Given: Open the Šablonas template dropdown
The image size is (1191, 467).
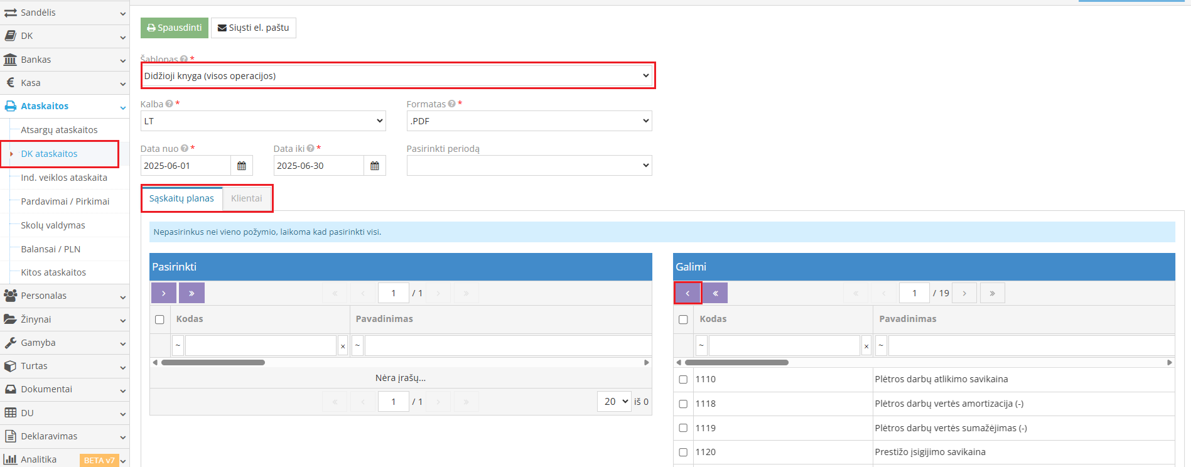Looking at the screenshot, I should (397, 76).
